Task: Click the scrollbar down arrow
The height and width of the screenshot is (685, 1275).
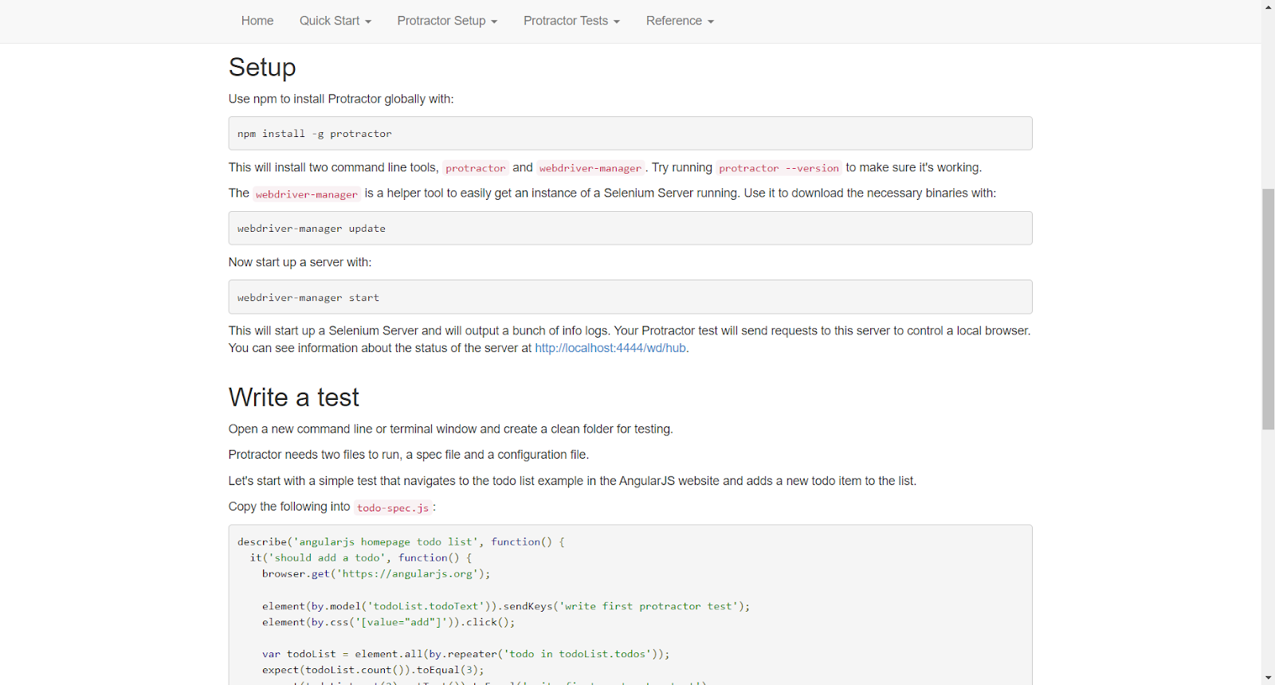Action: (x=1269, y=678)
